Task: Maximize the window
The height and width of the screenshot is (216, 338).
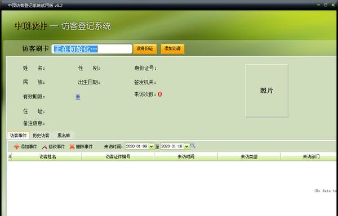Action: (x=326, y=5)
